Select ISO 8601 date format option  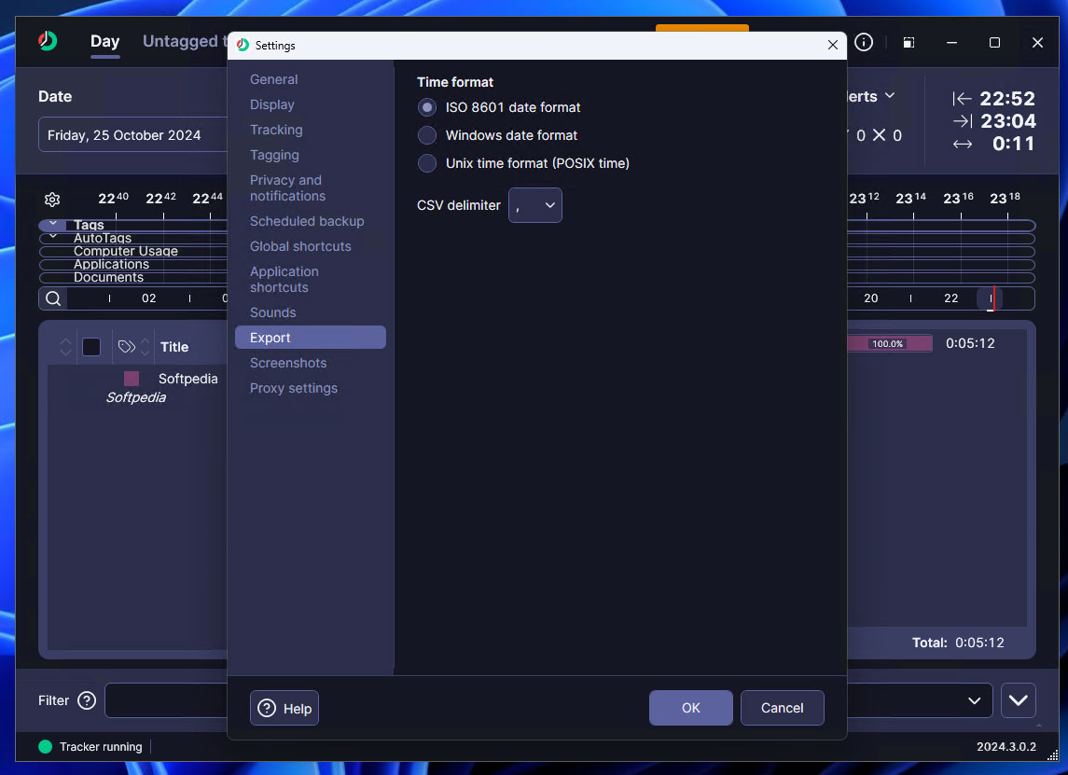pos(427,107)
